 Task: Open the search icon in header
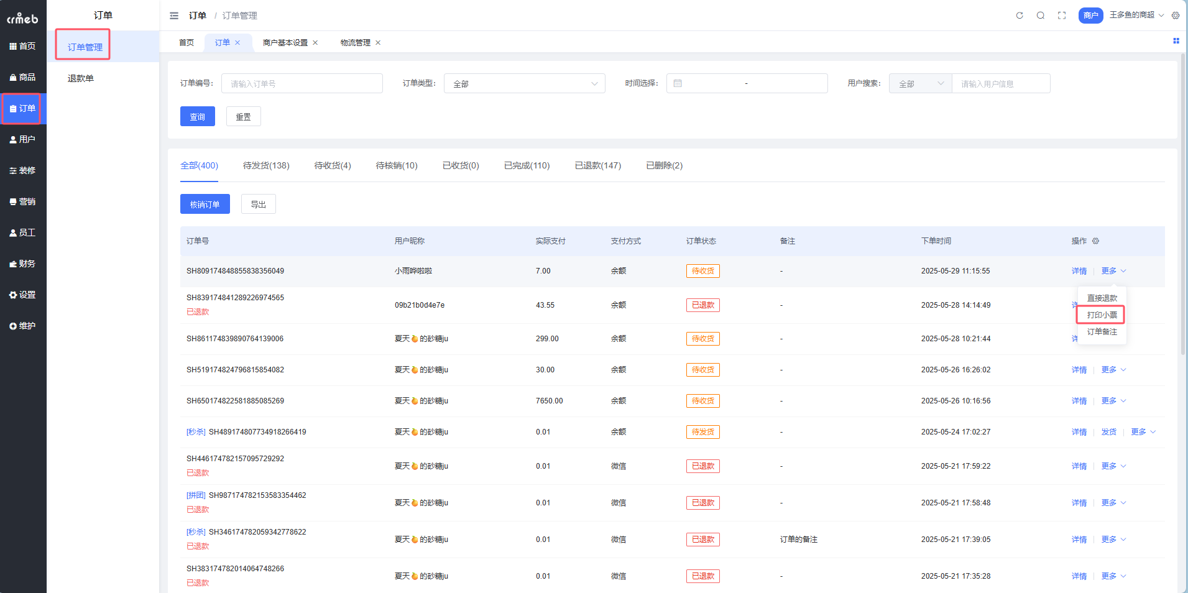1040,16
